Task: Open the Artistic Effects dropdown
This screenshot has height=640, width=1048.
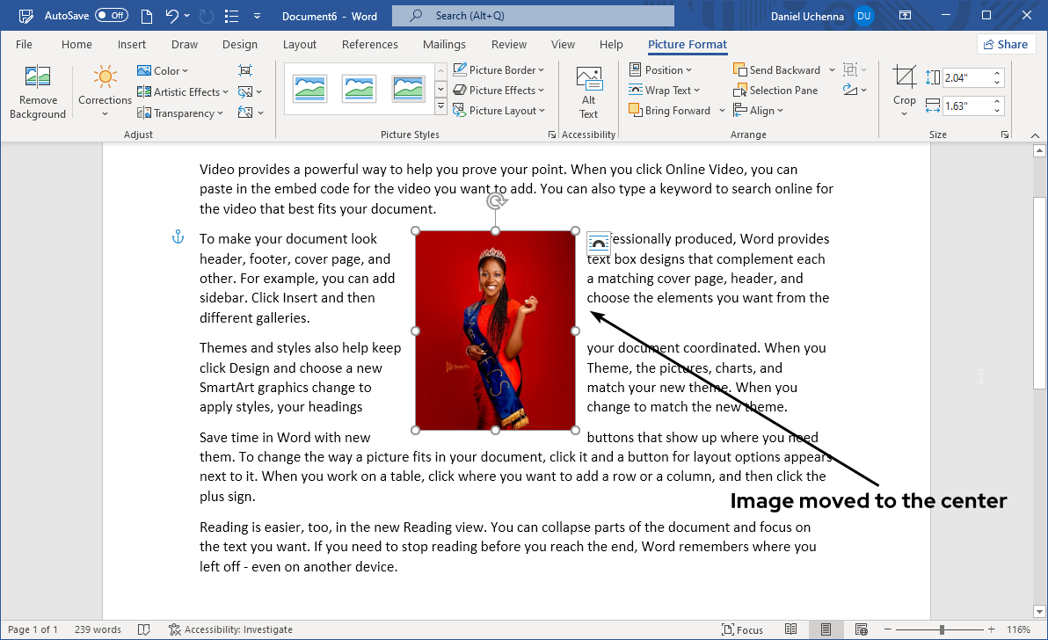Action: [182, 91]
